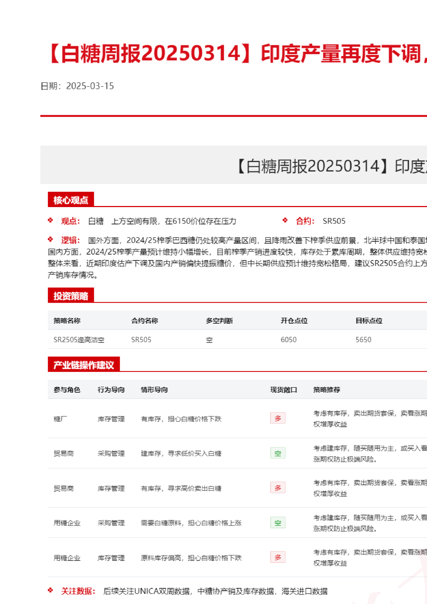Click the date 2025-03-15 text
Screen dimensions: 427x604
pos(90,86)
